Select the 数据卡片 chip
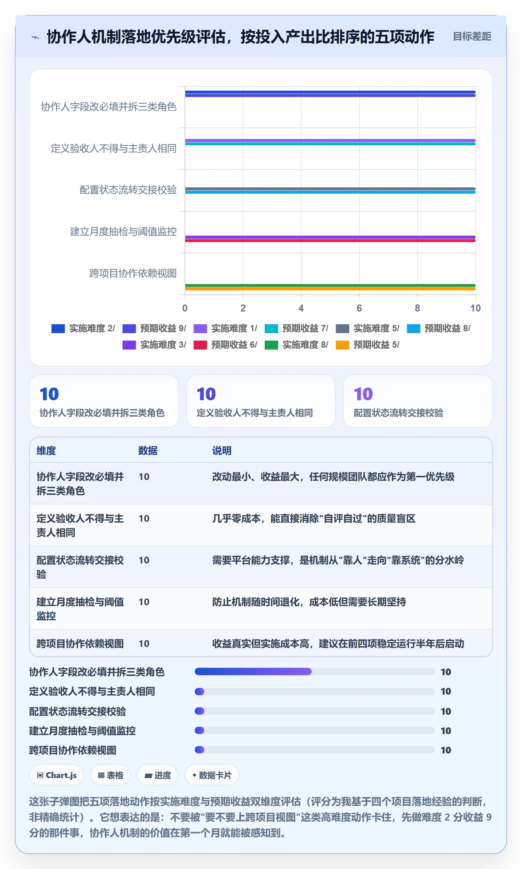This screenshot has width=522, height=869. (x=212, y=775)
